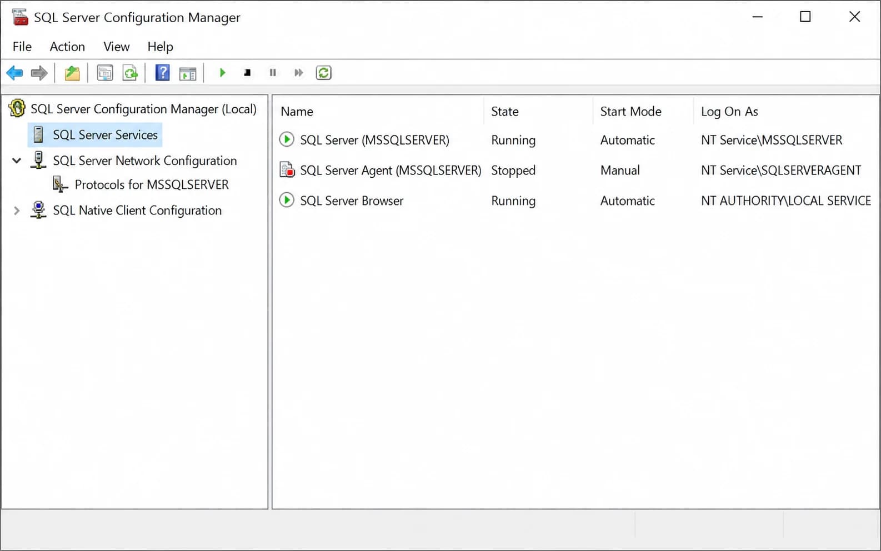Select SQL Native Client Configuration tree item
The height and width of the screenshot is (551, 881).
click(x=137, y=211)
